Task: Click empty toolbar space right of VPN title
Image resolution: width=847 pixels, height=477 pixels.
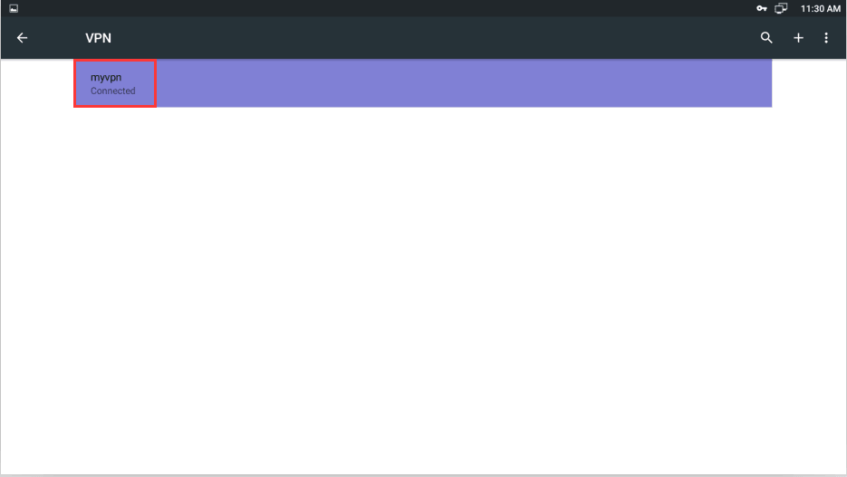Action: tap(432, 38)
